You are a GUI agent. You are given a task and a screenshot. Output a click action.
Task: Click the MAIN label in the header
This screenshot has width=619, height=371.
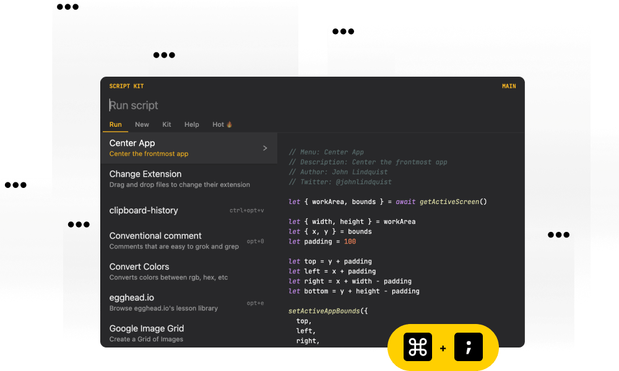[509, 86]
